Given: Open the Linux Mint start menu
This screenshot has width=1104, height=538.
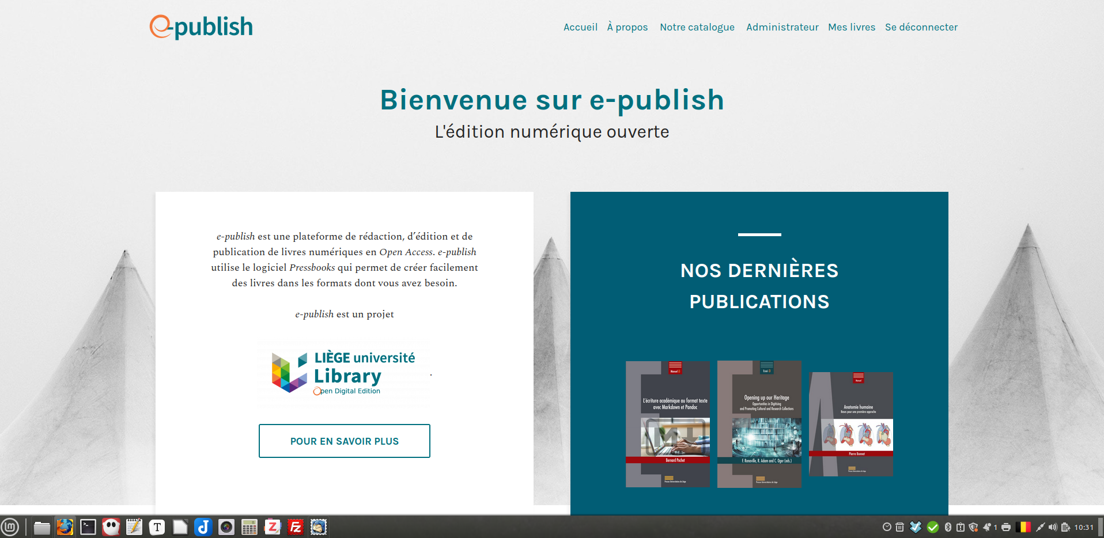Looking at the screenshot, I should click(10, 527).
